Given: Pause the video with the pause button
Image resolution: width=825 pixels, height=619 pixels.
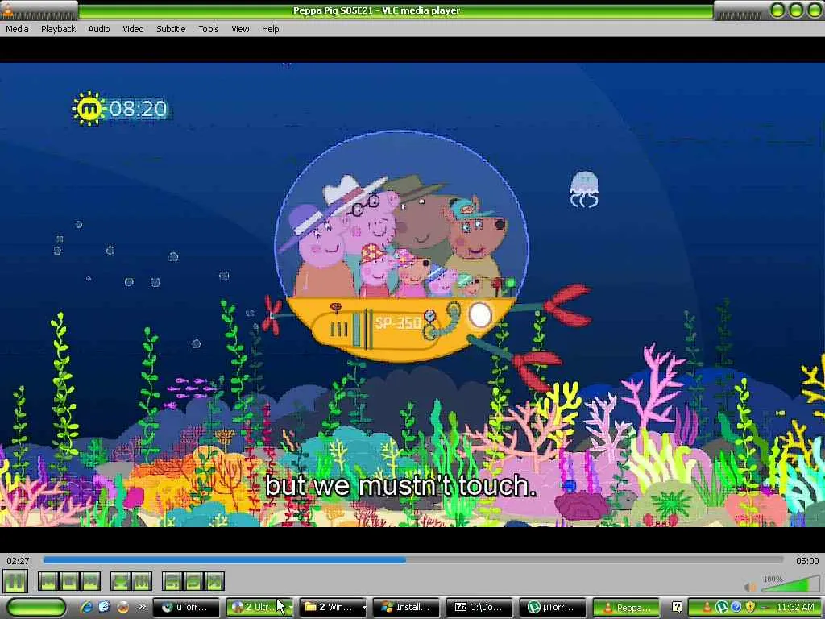Looking at the screenshot, I should pyautogui.click(x=15, y=582).
